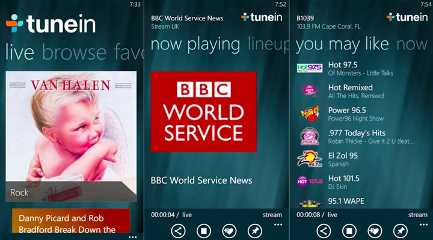Tap the BBC World Service artwork
The width and height of the screenshot is (433, 240).
click(204, 111)
